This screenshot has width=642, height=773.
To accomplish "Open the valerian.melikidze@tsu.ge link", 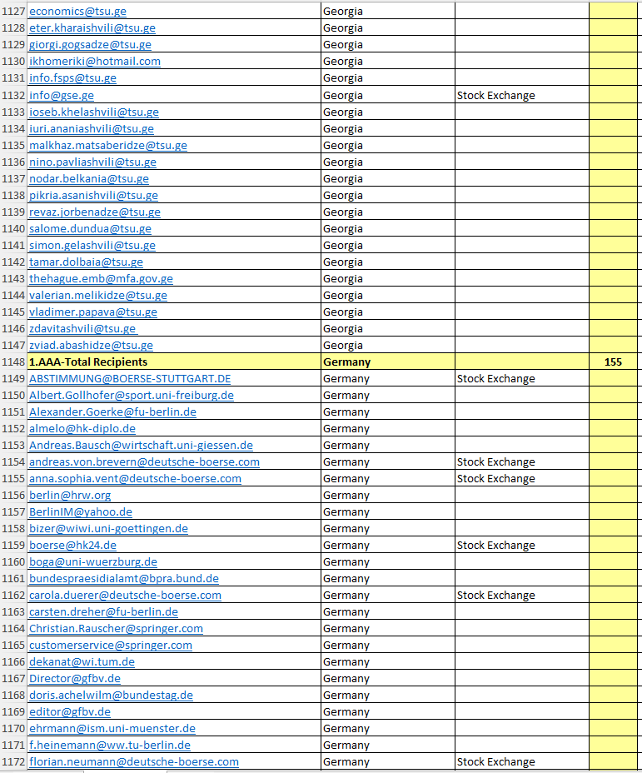I will pyautogui.click(x=98, y=296).
